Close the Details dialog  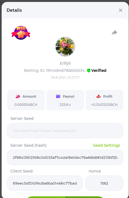(121, 10)
